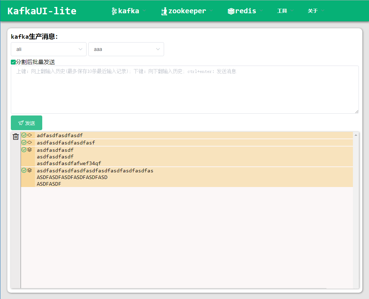
Task: Click the kafka logo icon in the navbar
Action: click(114, 11)
